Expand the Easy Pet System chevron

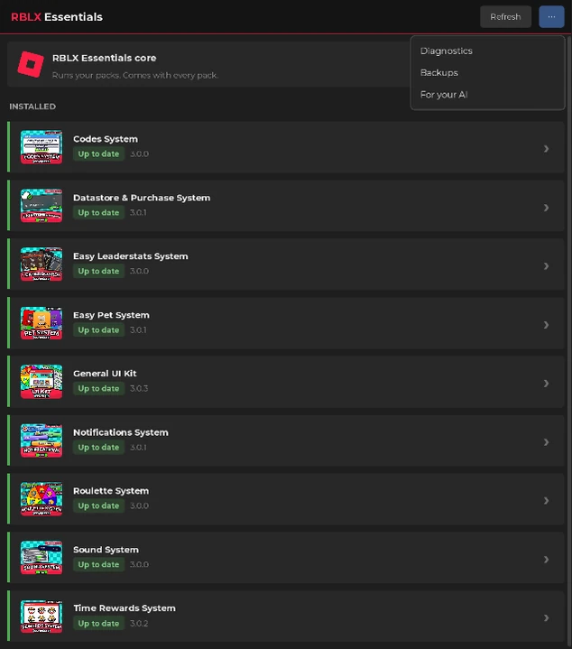pos(547,325)
